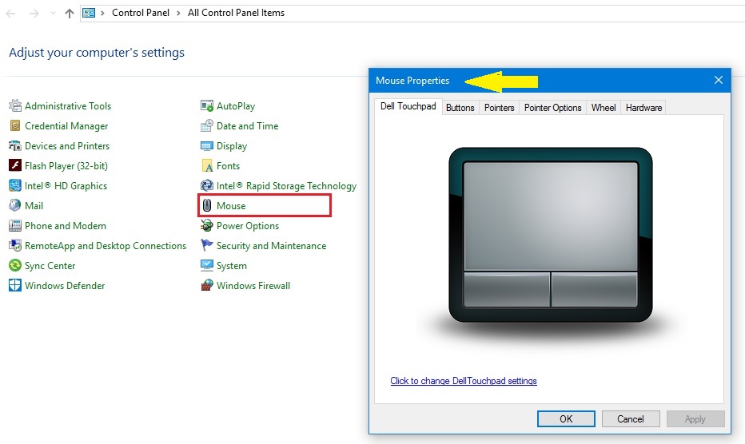745x444 pixels.
Task: Open the Wheel tab
Action: pos(604,108)
